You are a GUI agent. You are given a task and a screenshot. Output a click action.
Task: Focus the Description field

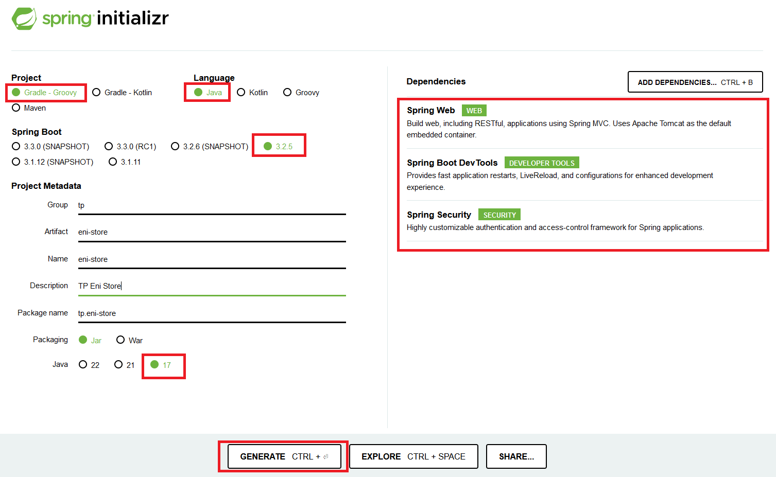tap(211, 286)
